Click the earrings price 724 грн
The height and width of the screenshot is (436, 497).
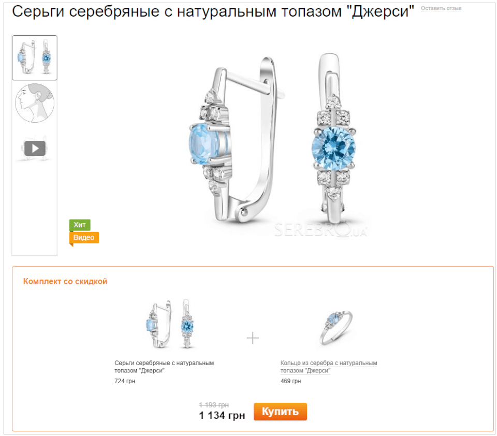[x=125, y=381]
